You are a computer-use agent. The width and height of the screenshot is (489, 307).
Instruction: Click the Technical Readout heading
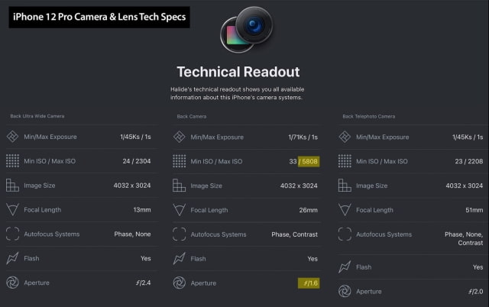point(238,72)
